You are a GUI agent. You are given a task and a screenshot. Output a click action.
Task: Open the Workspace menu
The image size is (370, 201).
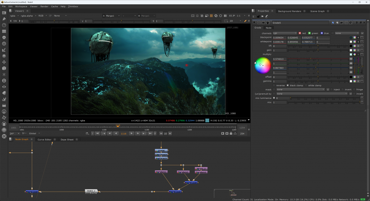21,6
